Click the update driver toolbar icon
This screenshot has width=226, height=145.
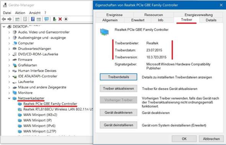pos(54,19)
